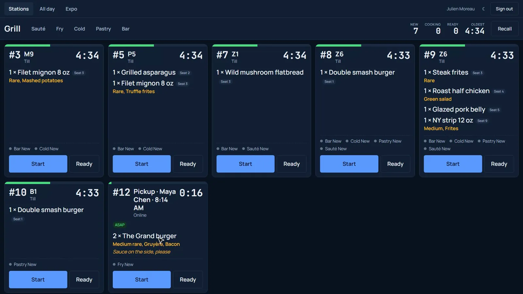This screenshot has height=294, width=523.
Task: Mark ticket #3 as Ready
Action: point(84,164)
